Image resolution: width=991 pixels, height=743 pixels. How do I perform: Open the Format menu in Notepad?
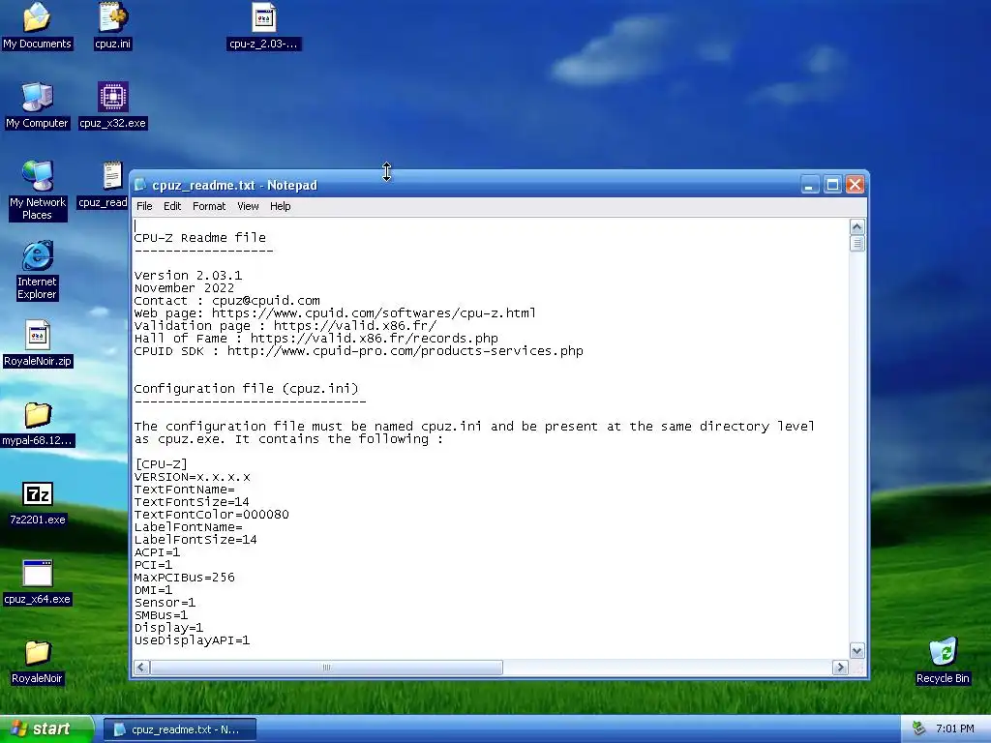pos(209,207)
